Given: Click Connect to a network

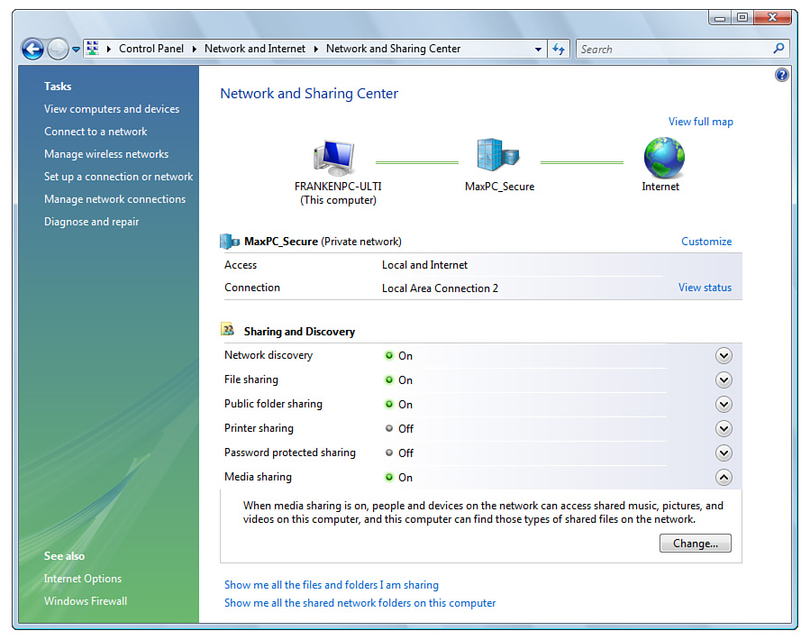Looking at the screenshot, I should point(96,132).
